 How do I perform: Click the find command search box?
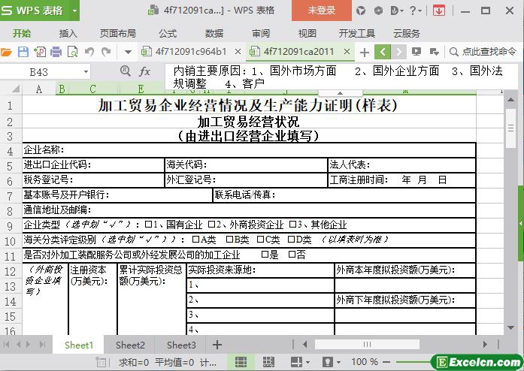point(483,52)
